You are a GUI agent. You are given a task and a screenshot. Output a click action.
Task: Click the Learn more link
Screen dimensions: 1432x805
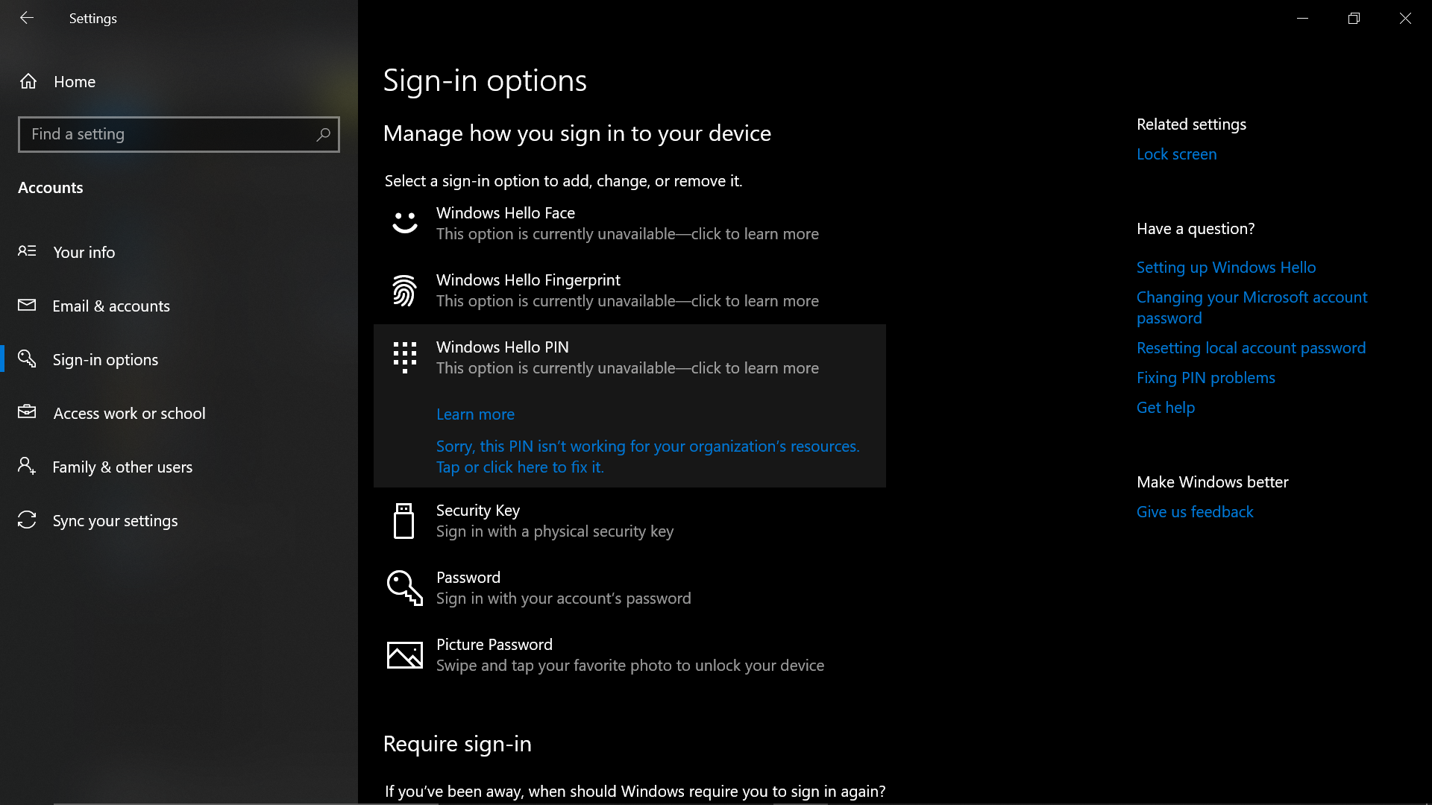pos(475,414)
